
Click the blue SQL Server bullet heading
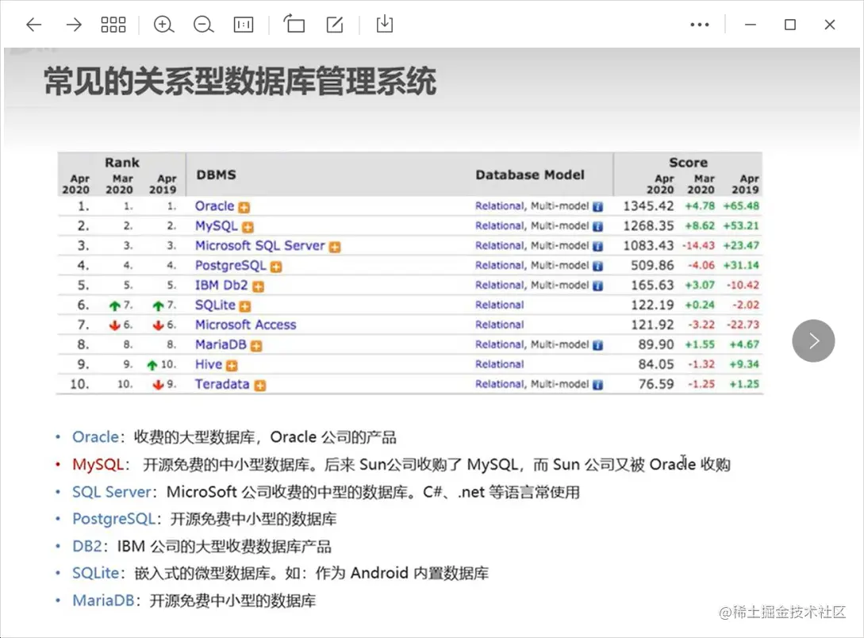click(111, 492)
